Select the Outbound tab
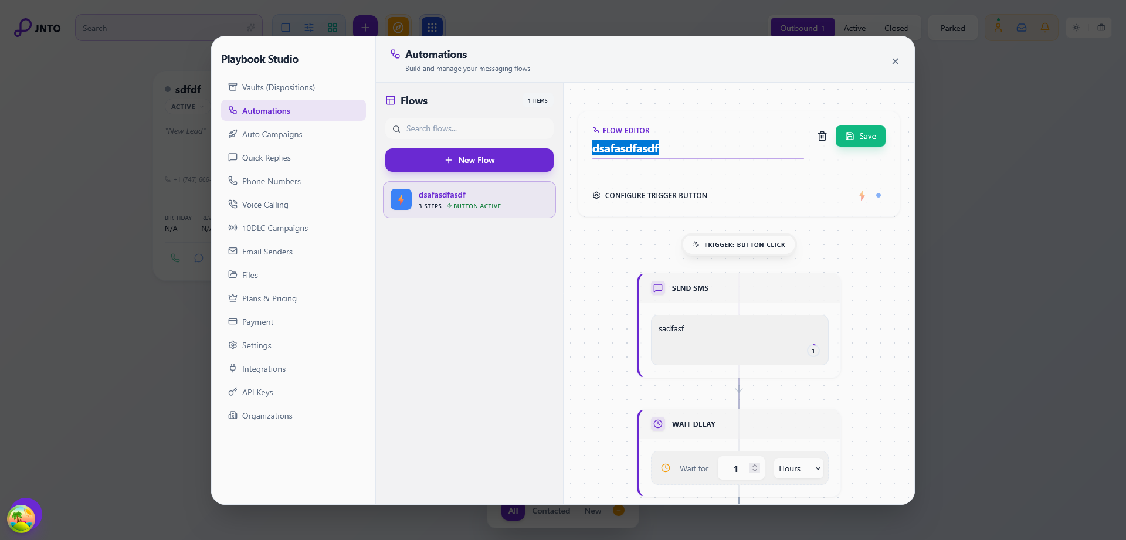Viewport: 1126px width, 540px height. (x=802, y=28)
